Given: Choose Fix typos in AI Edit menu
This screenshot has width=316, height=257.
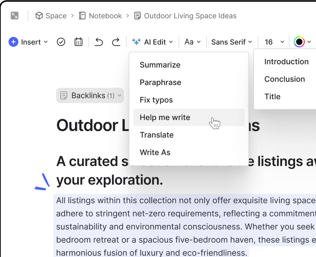Looking at the screenshot, I should point(189,100).
